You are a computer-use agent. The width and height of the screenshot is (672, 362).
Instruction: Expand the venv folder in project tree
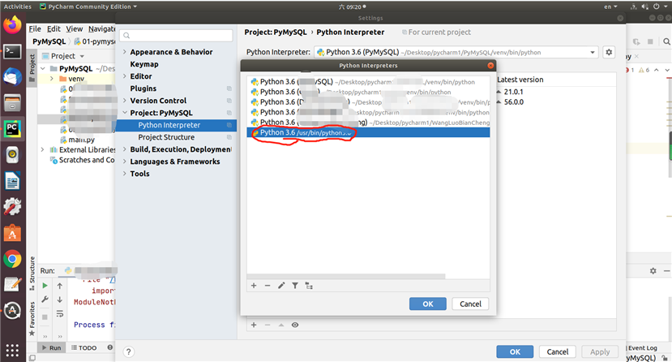(52, 79)
